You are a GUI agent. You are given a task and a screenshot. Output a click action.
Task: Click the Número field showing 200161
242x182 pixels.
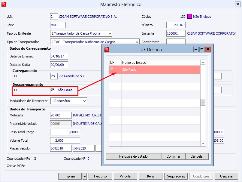(x=176, y=25)
